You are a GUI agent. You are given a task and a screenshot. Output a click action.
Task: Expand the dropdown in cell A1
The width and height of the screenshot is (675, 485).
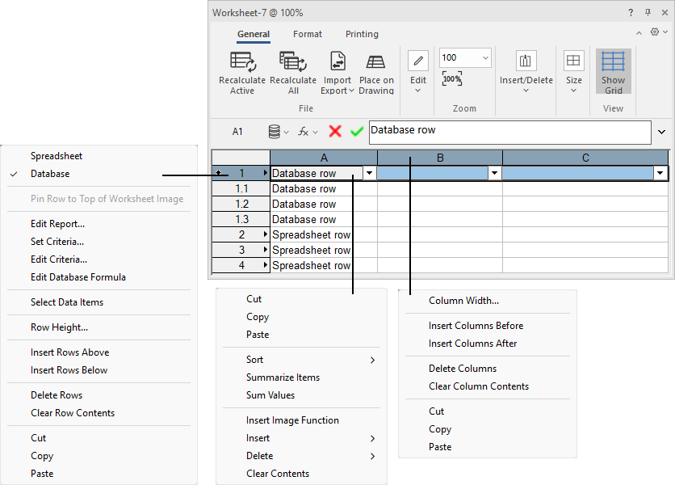(369, 172)
